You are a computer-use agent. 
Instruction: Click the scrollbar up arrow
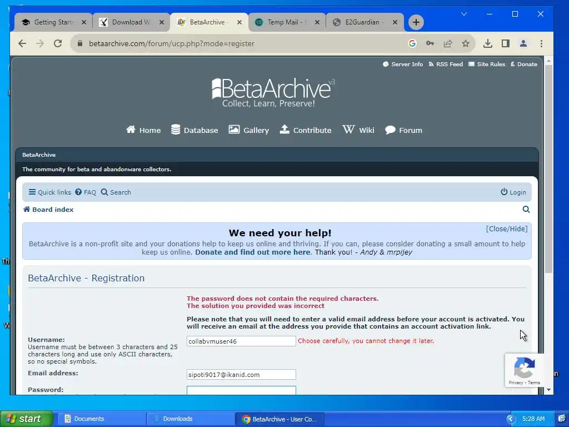tap(548, 61)
